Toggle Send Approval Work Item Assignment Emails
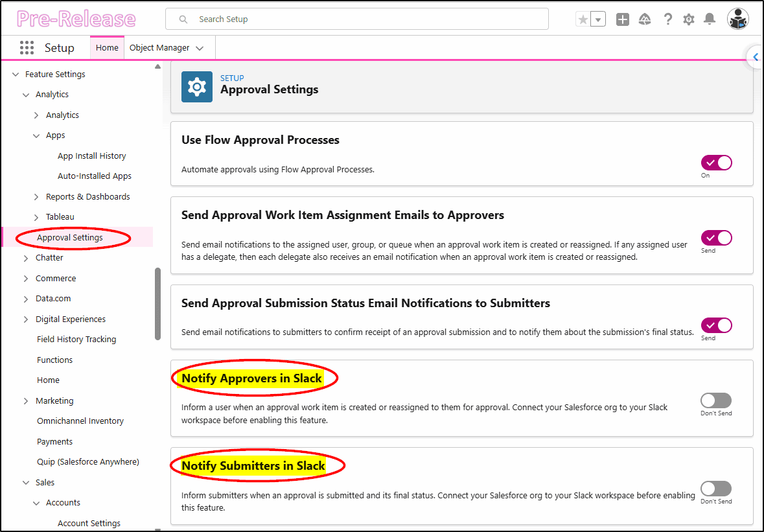Viewport: 764px width, 532px height. [716, 238]
